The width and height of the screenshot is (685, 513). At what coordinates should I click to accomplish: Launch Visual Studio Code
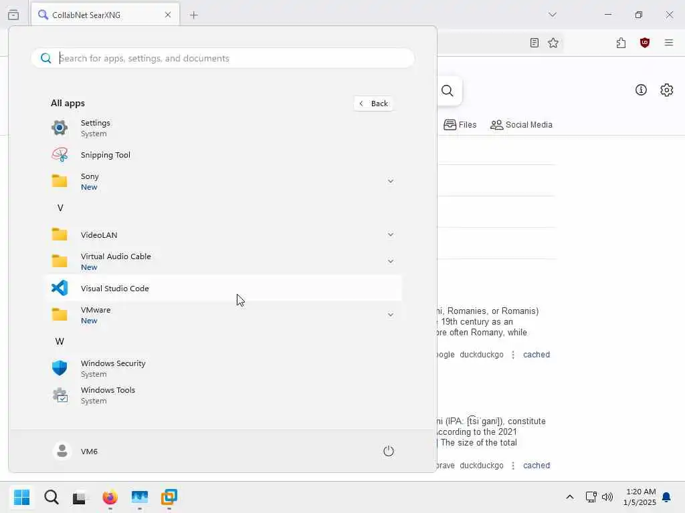pyautogui.click(x=223, y=289)
